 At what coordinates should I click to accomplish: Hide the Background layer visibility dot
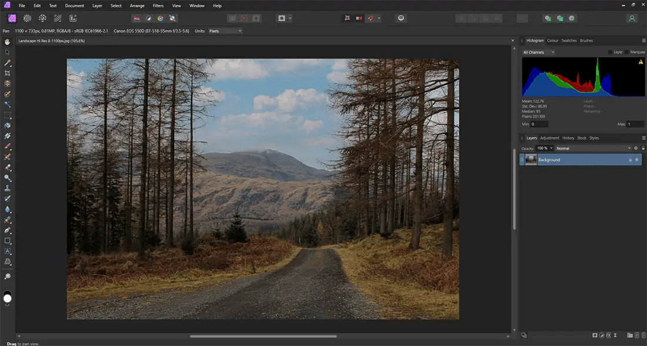(637, 160)
